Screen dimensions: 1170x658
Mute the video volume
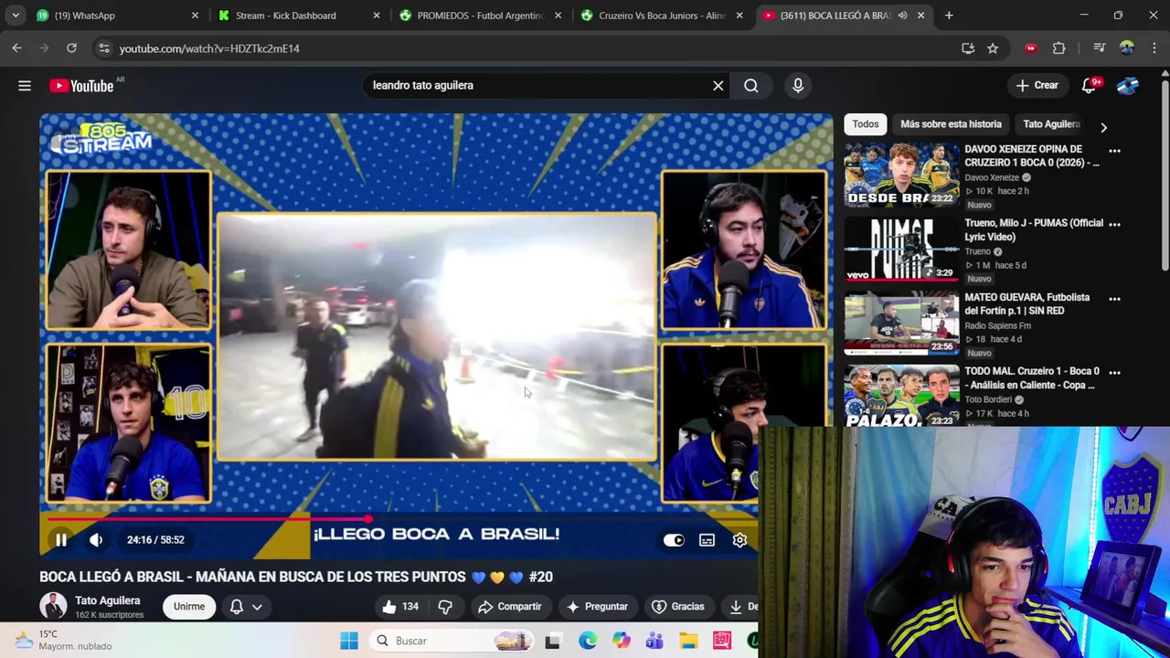[96, 539]
